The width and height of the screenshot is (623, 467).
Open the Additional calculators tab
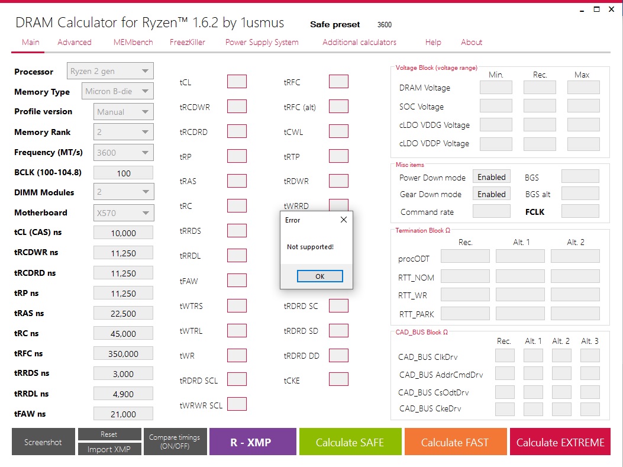coord(359,42)
